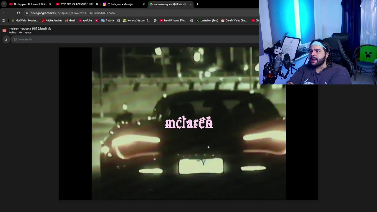Reload the current page
Image resolution: width=377 pixels, height=212 pixels.
(18, 13)
